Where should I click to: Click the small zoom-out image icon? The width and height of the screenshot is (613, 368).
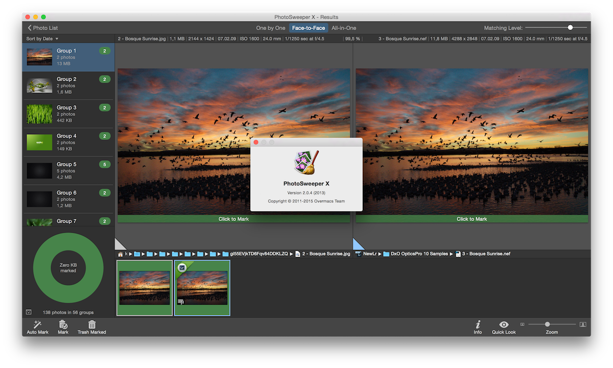pos(522,324)
